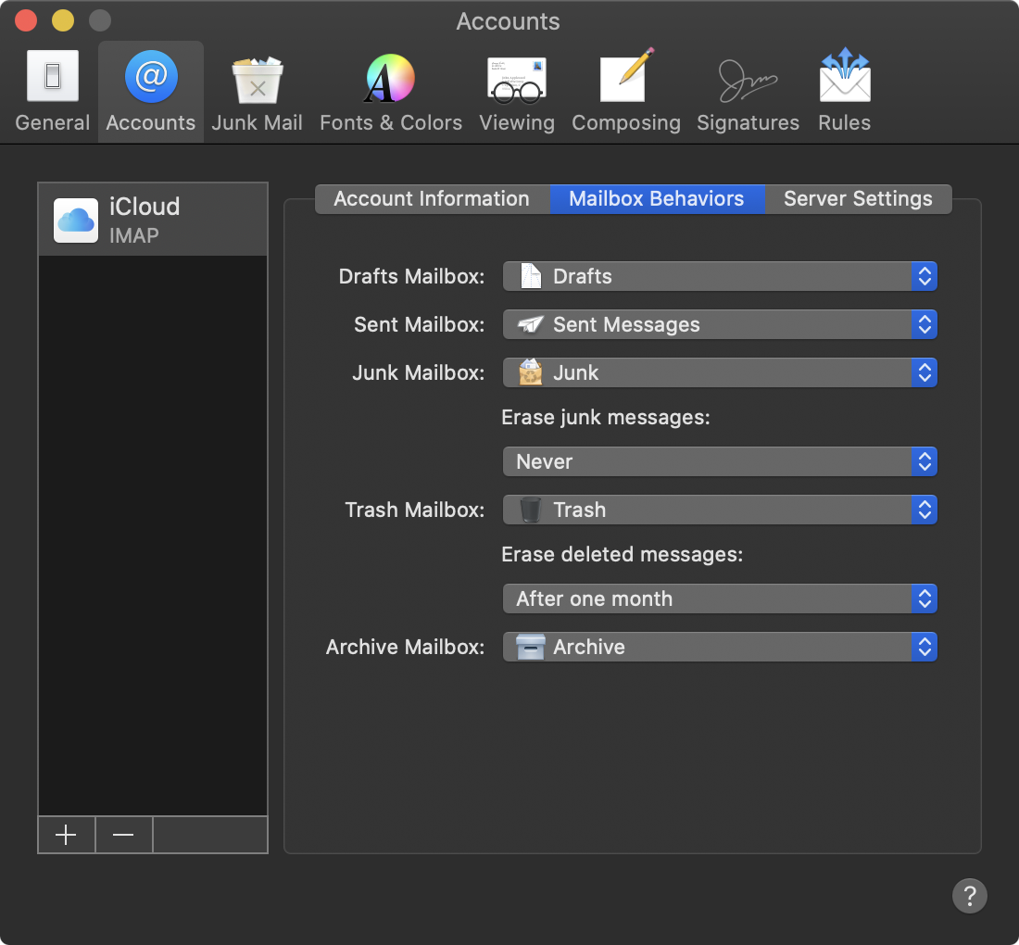This screenshot has height=945, width=1019.
Task: Switch to the Account Information tab
Action: [433, 199]
